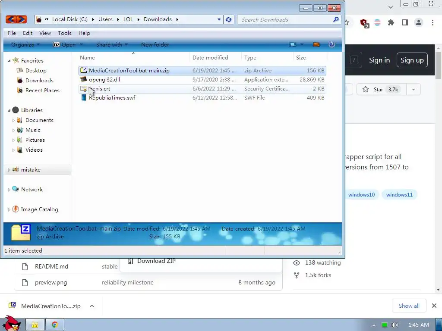Expand the mistake computer node
The width and height of the screenshot is (442, 331).
(9, 170)
